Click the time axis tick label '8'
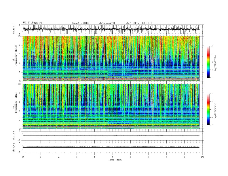Image resolution: width=228 pixels, height=176 pixels. [x=166, y=157]
